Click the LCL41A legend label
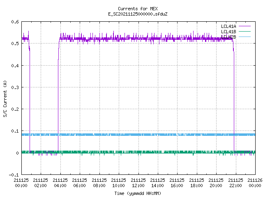The width and height of the screenshot is (263, 197). (228, 26)
